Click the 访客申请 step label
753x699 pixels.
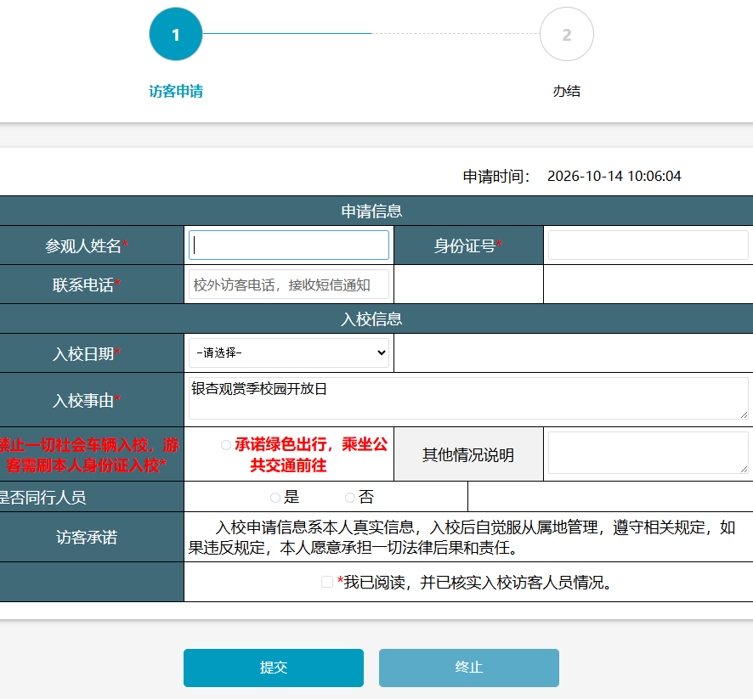(x=176, y=91)
